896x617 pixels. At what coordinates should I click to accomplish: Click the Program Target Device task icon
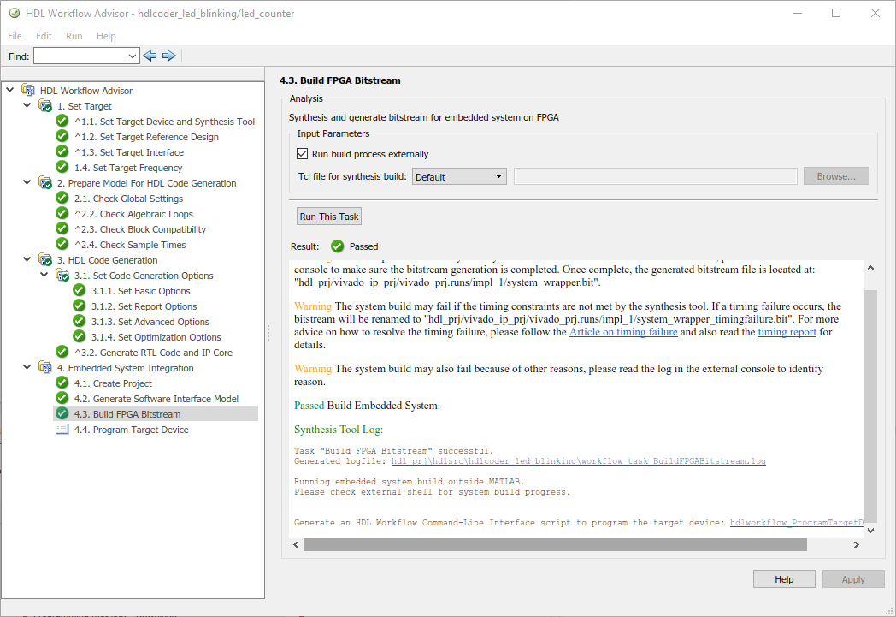click(x=62, y=430)
